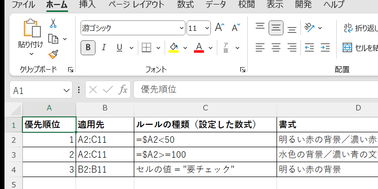Apply Underline formatting

pos(119,47)
